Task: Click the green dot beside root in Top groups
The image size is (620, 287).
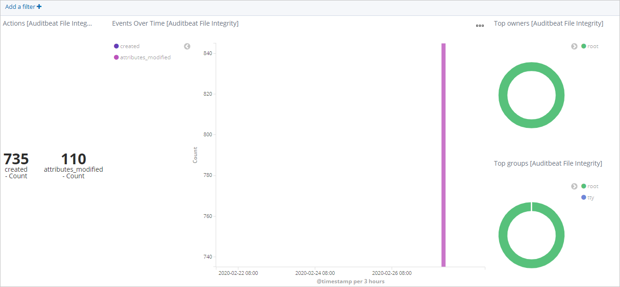Action: (x=584, y=186)
